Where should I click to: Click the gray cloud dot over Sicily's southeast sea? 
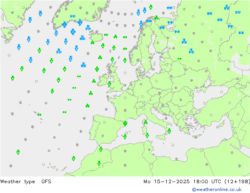[x=173, y=145]
